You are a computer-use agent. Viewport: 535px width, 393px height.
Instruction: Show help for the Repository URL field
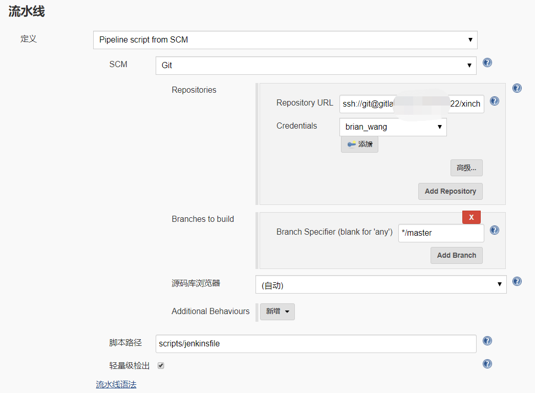(x=495, y=101)
